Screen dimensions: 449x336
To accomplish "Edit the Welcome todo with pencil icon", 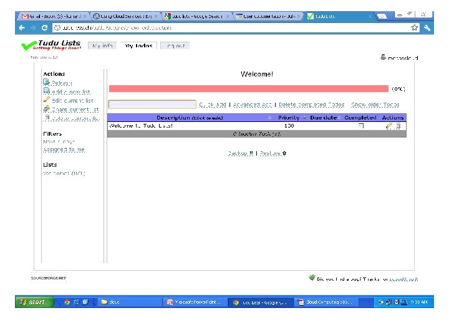I will click(x=389, y=126).
